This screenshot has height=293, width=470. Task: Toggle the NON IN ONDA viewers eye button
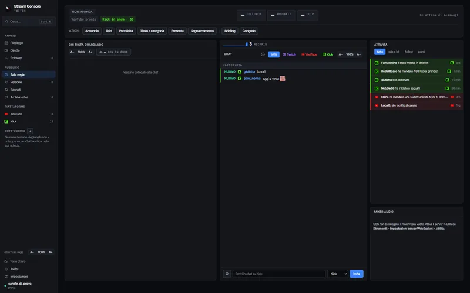[113, 52]
